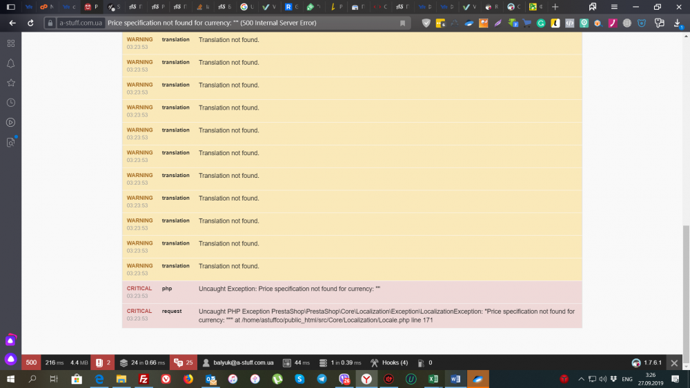690x388 pixels.
Task: Open Viber from taskbar
Action: (344, 379)
